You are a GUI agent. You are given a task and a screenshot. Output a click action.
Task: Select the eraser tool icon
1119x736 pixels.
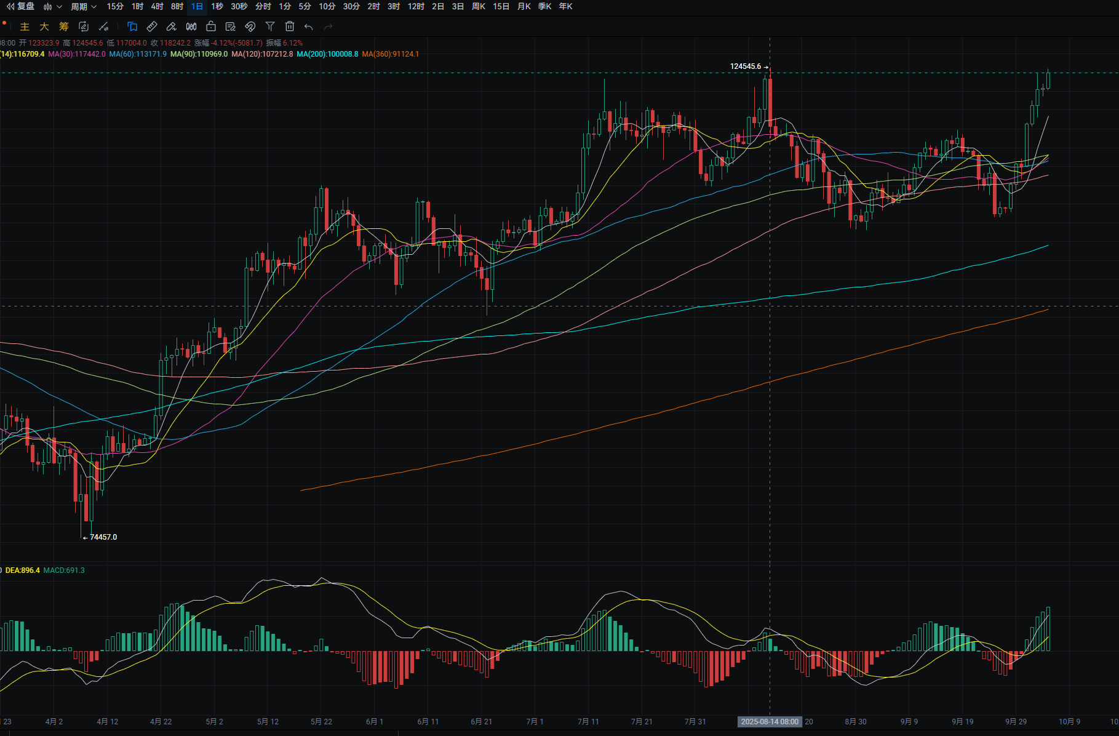coord(172,26)
